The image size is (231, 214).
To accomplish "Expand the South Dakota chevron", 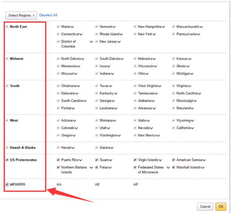I will [122, 59].
